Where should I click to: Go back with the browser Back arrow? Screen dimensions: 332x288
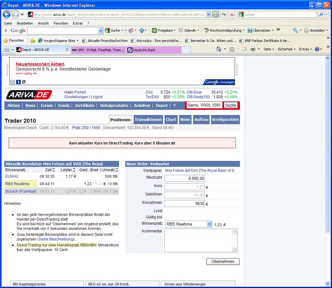[7, 14]
